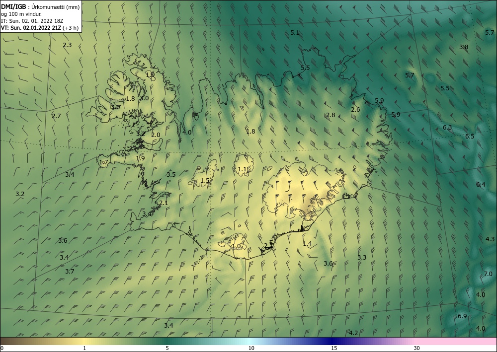Click the colour scale tick label "10"
This screenshot has width=497, height=352.
pyautogui.click(x=251, y=348)
